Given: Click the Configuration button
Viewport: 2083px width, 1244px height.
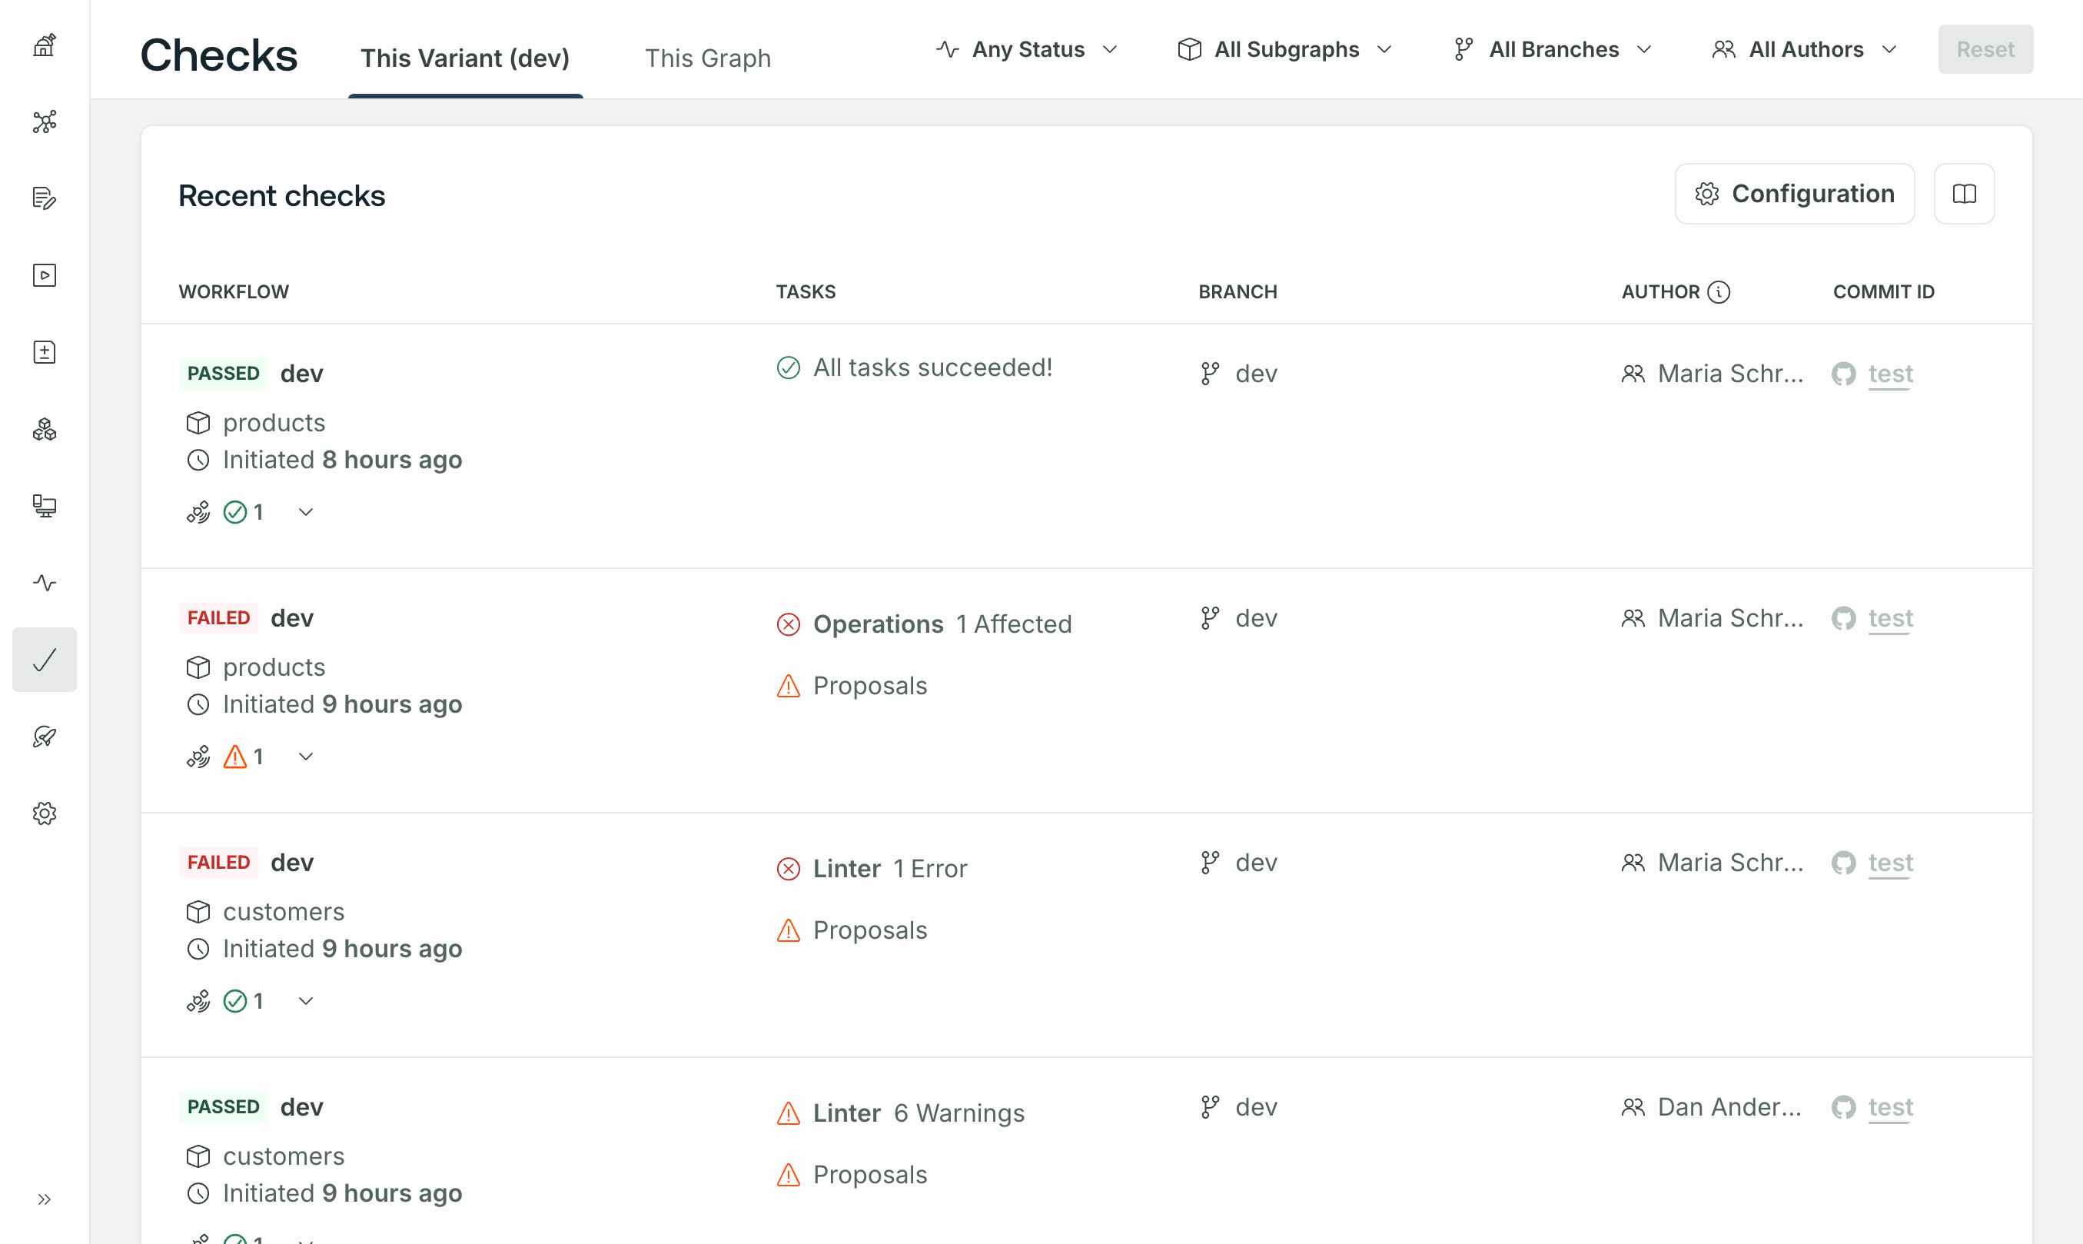Looking at the screenshot, I should pyautogui.click(x=1794, y=194).
